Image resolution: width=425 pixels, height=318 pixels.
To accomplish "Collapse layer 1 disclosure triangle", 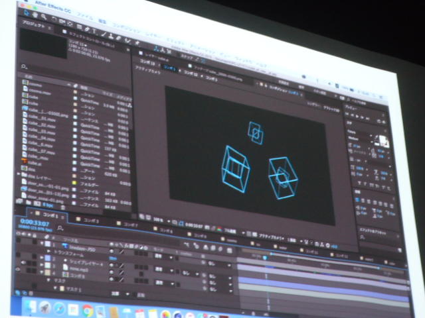I will 42,243.
